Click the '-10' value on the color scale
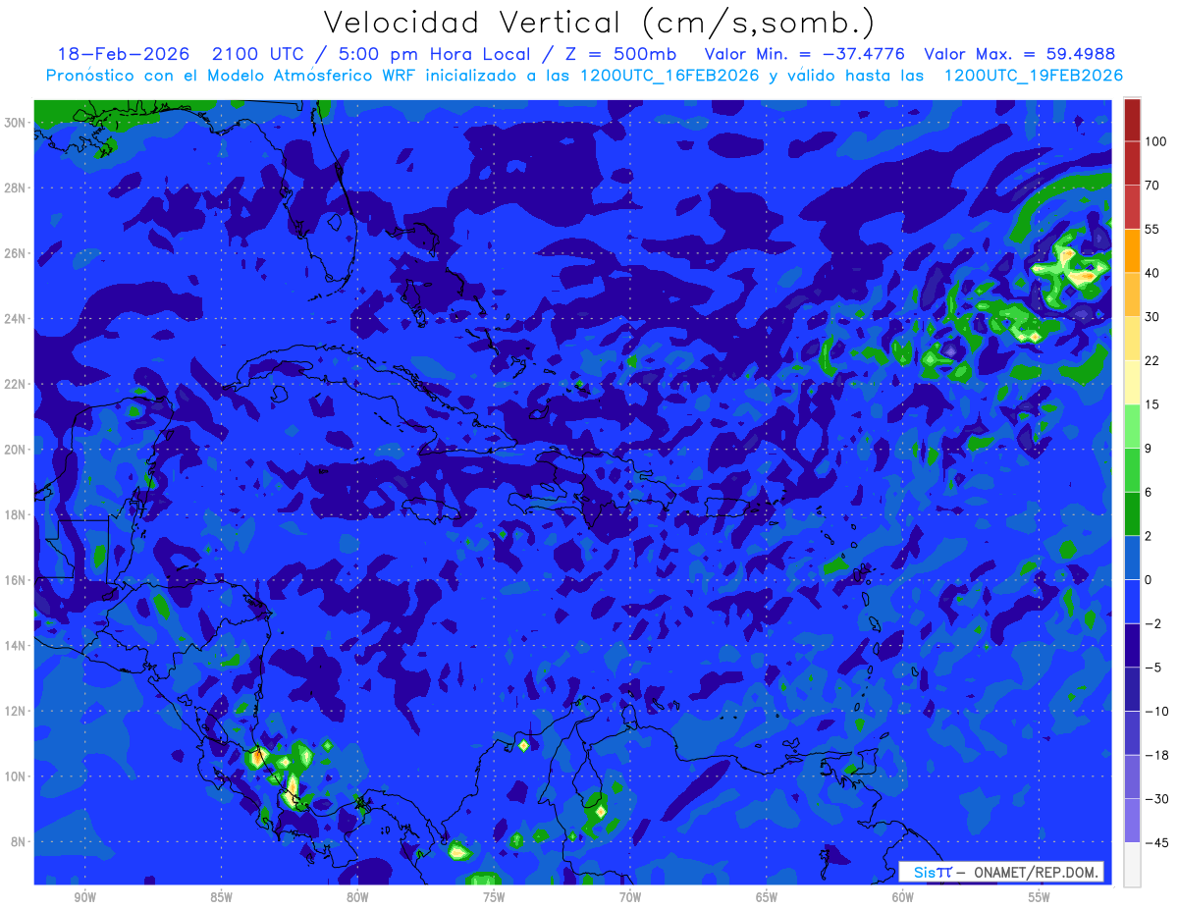The width and height of the screenshot is (1178, 910). (x=1155, y=711)
